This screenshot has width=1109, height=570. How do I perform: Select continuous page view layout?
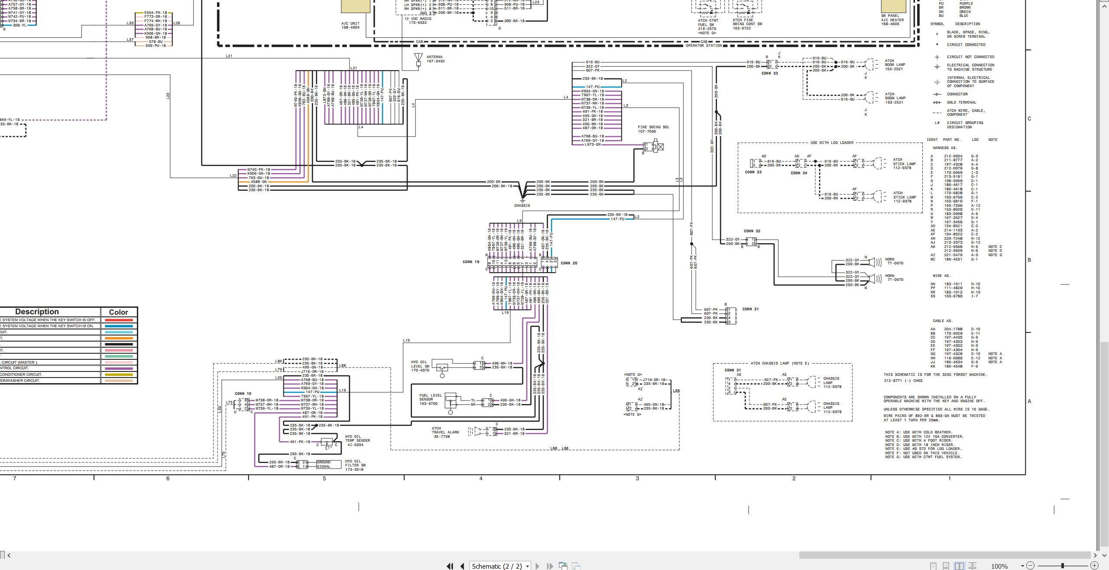point(946,566)
